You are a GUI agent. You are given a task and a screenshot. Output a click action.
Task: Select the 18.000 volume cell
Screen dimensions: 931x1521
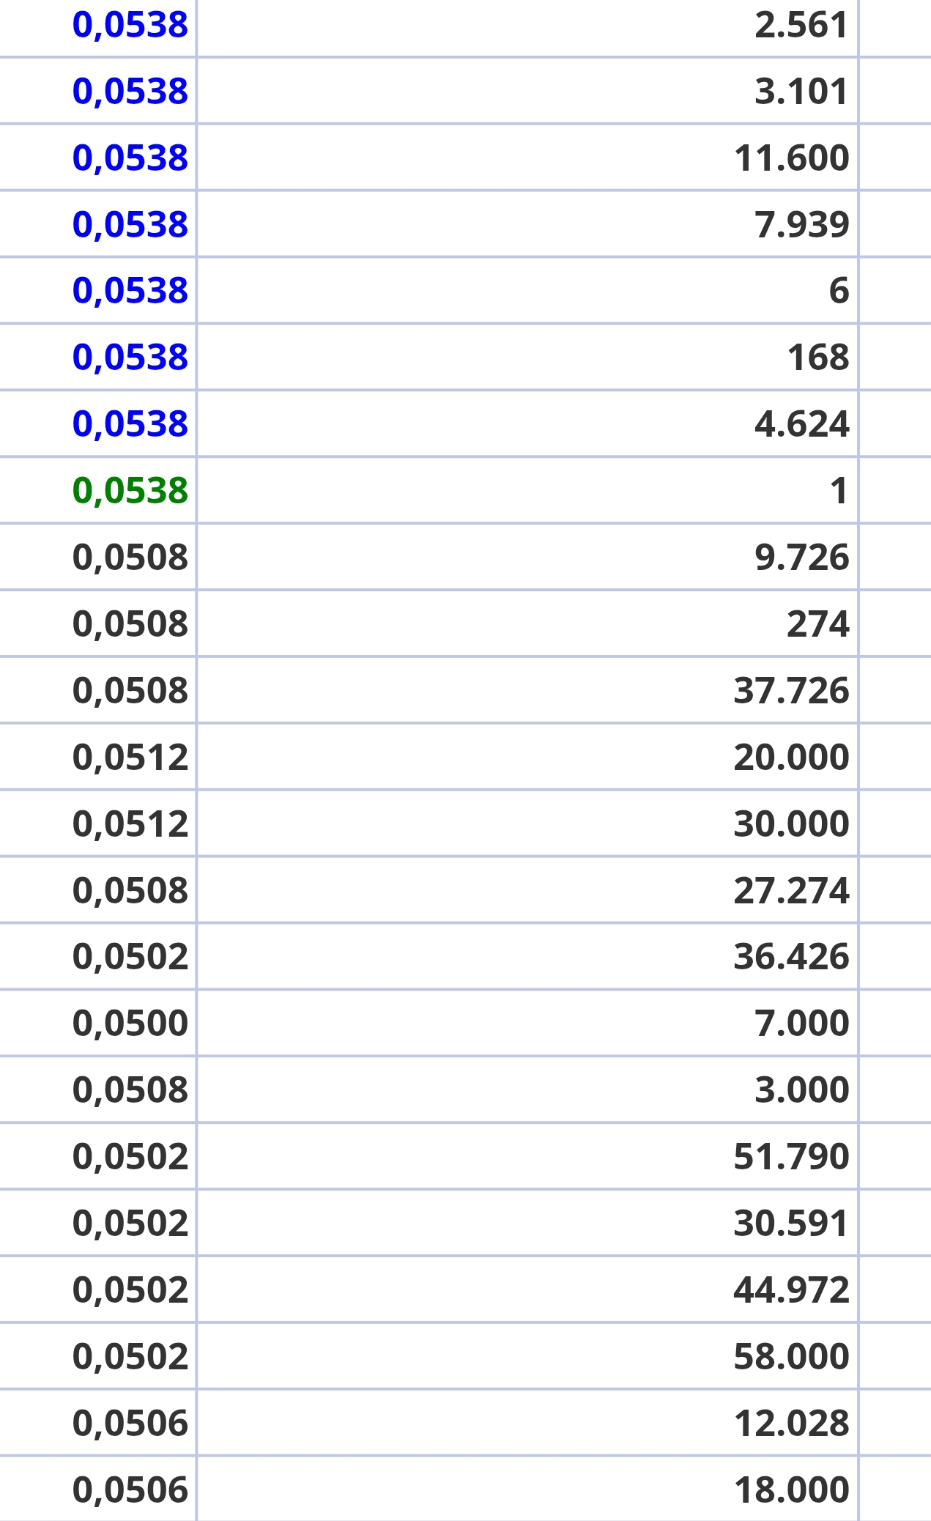[791, 1489]
